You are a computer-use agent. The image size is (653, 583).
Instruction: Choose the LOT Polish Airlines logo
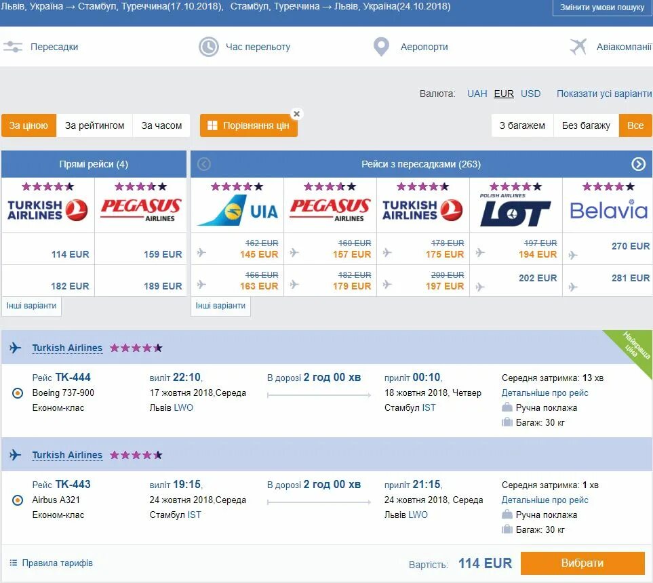click(515, 210)
